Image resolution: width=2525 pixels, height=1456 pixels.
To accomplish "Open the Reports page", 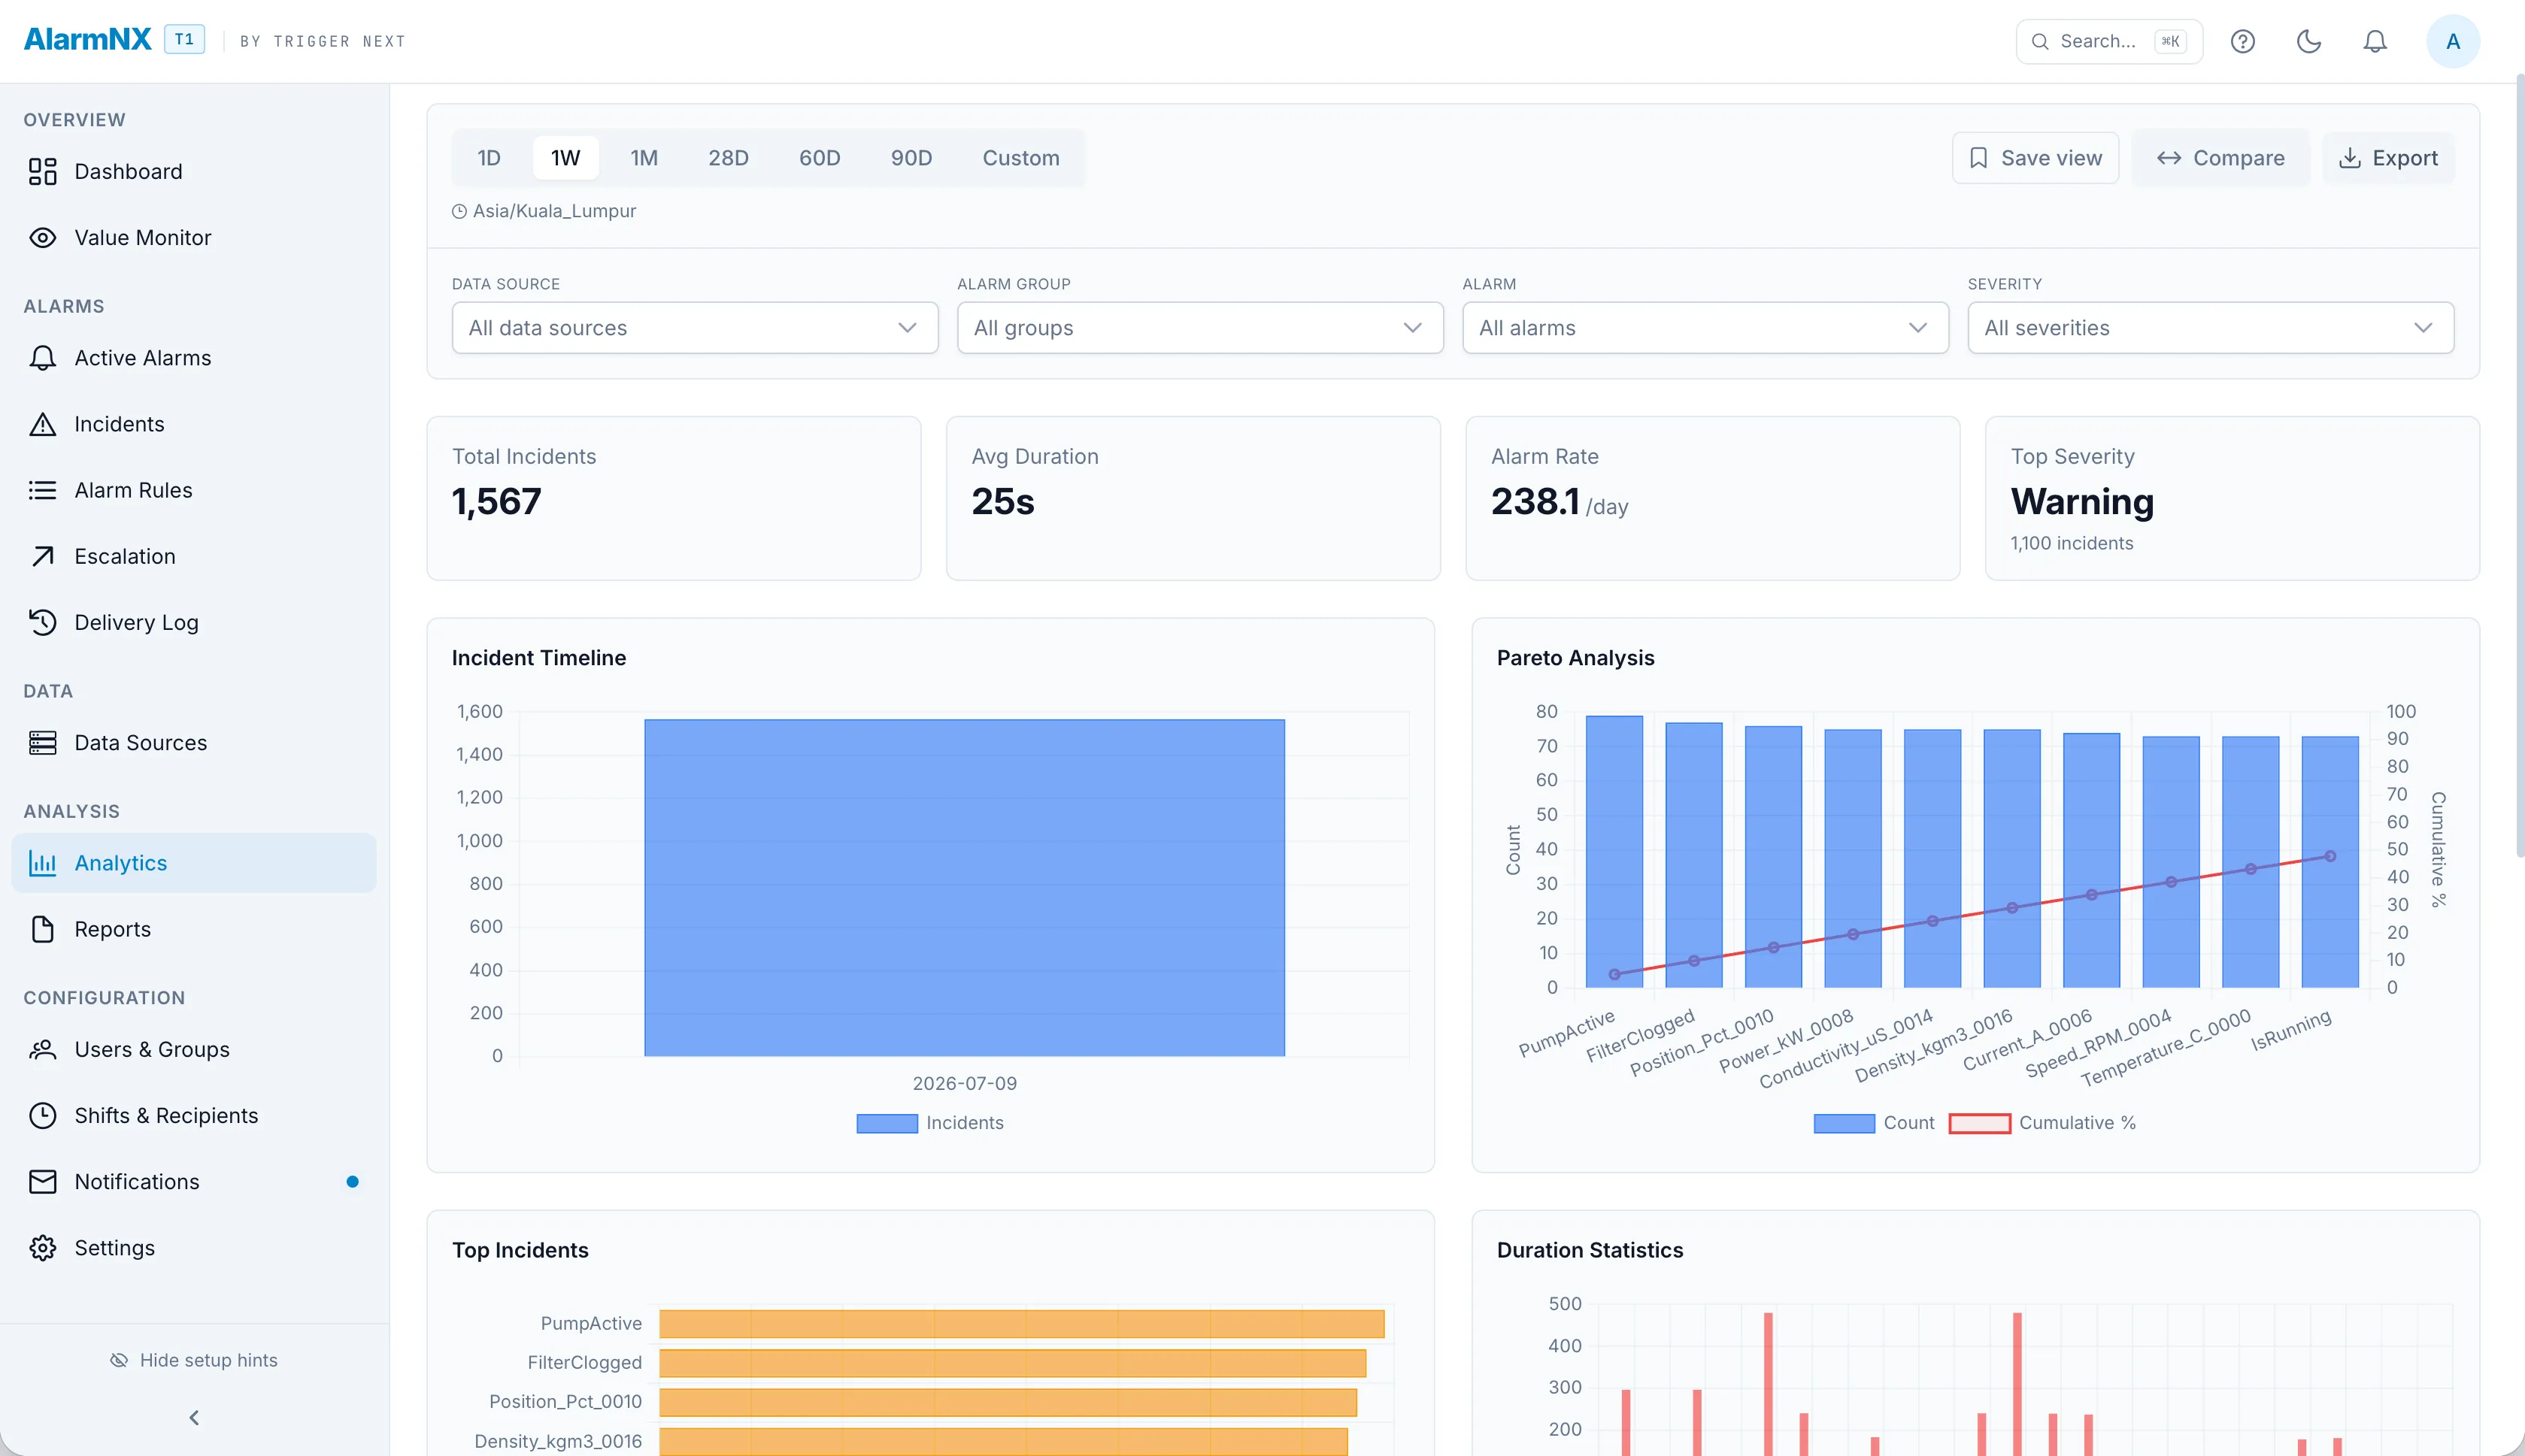I will coord(193,929).
